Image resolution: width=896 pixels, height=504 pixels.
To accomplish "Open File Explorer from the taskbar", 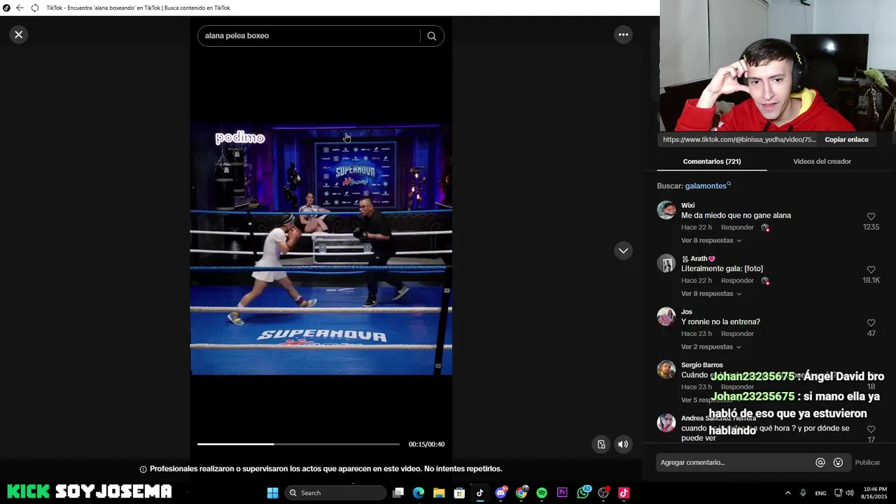I will [x=439, y=493].
